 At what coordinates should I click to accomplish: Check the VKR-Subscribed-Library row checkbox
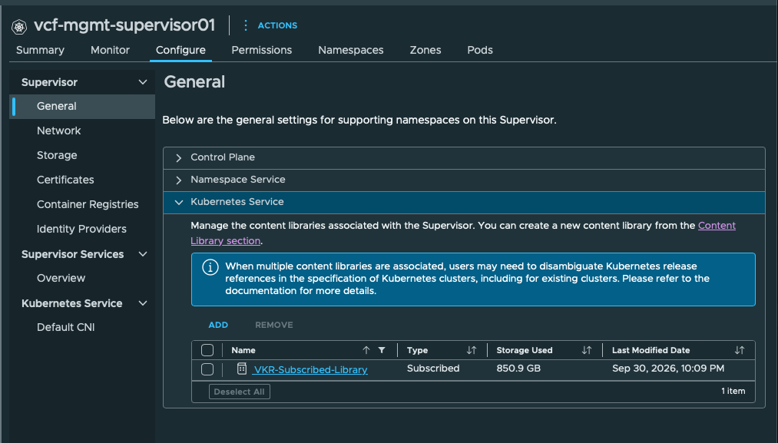click(x=207, y=369)
